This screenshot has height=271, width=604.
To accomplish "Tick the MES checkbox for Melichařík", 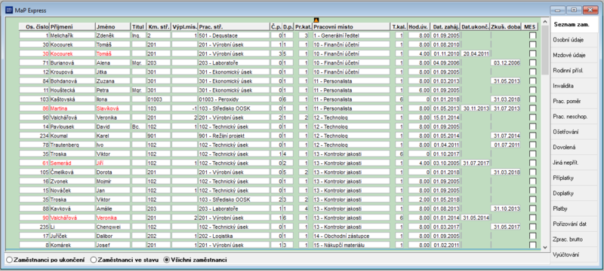I will pos(532,35).
